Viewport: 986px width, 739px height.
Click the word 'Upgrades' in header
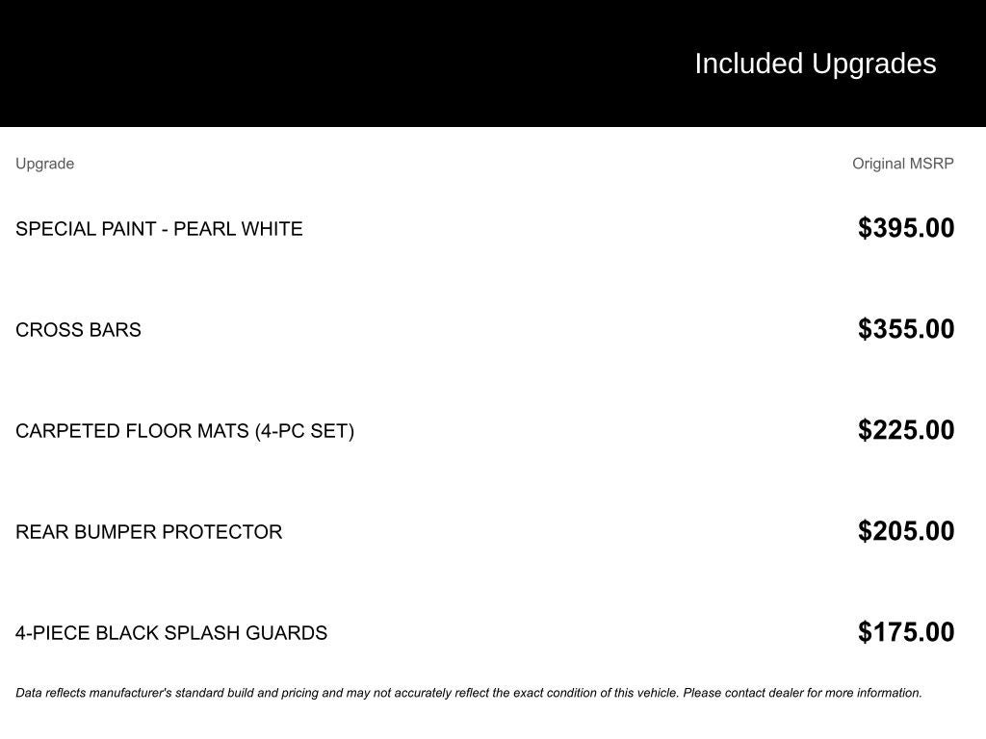coord(874,64)
